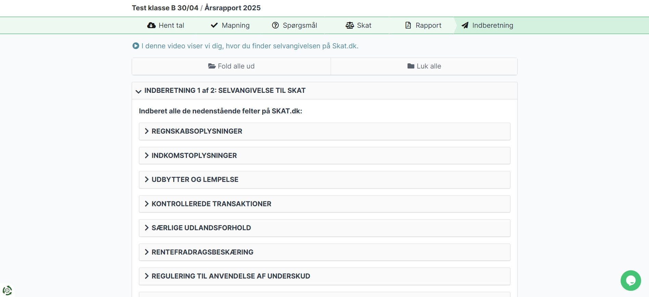Click the balance scale icon beside Skat
The width and height of the screenshot is (649, 297).
tap(349, 25)
